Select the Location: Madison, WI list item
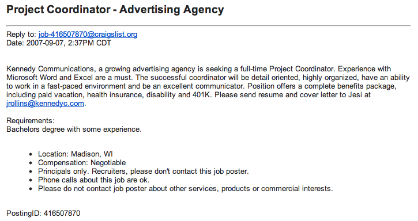 (x=76, y=154)
